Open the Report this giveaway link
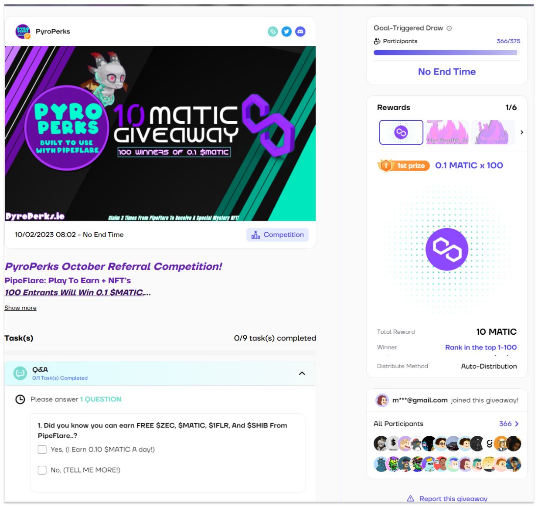 click(453, 499)
